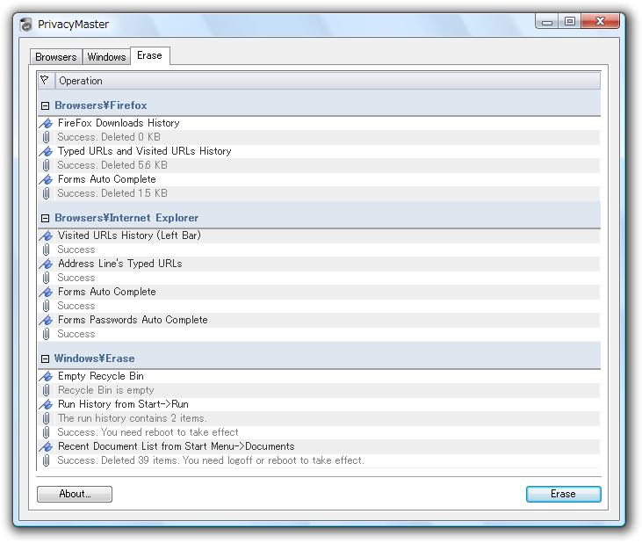The image size is (642, 543).
Task: Click paperclip icon beside You need reboot to take effect
Action: click(47, 432)
